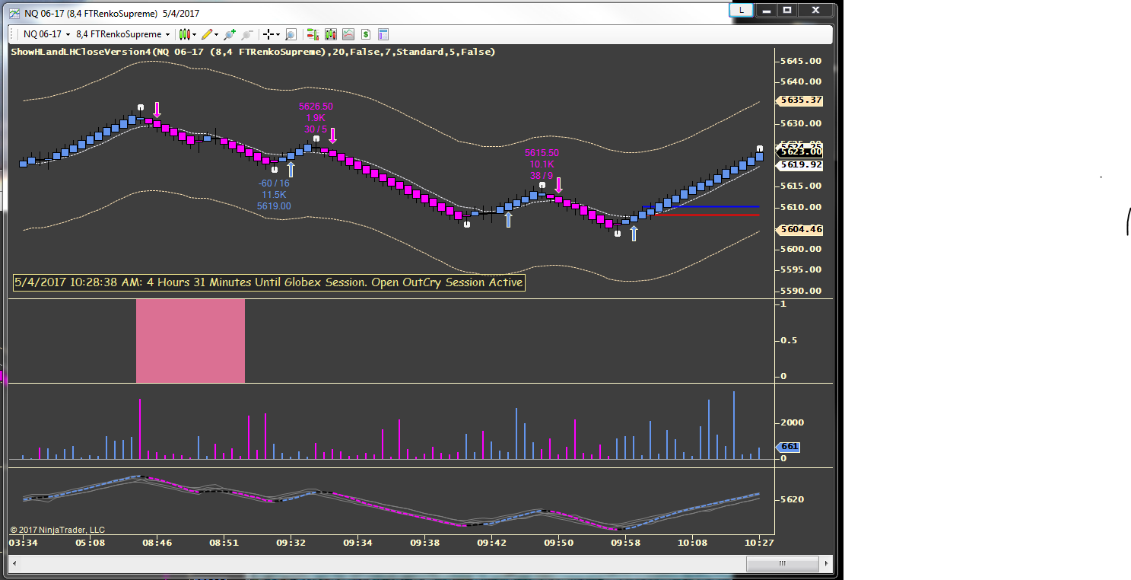Click the 0.5 axis label
Image resolution: width=1131 pixels, height=580 pixels.
tap(789, 340)
